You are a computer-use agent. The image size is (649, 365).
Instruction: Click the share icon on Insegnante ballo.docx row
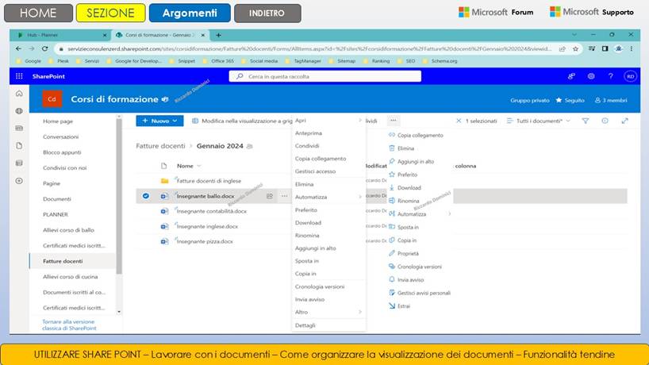click(270, 196)
